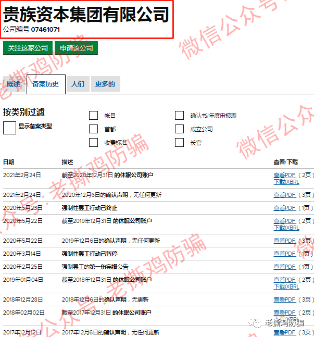Viewport: 314px width, 337px height.
Task: Enable the 长官 filter checkbox
Action: click(x=180, y=143)
